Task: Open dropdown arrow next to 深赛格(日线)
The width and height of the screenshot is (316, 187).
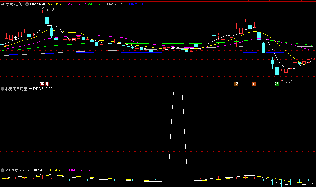Action: (x=27, y=5)
